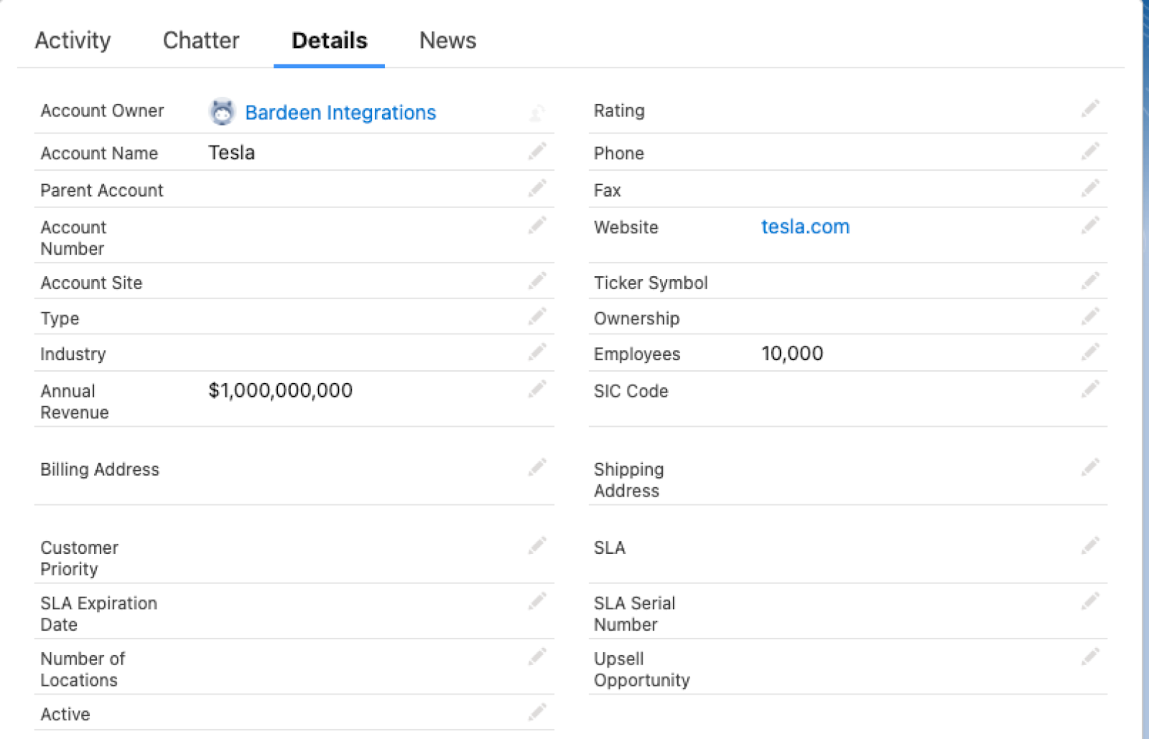Open the tesla.com website link
The image size is (1149, 739).
point(805,227)
